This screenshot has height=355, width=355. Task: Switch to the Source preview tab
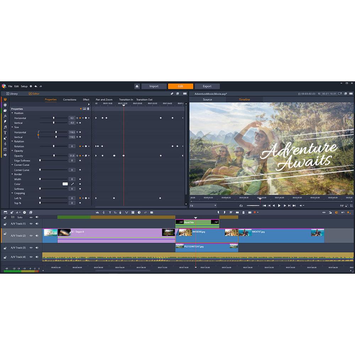[208, 100]
